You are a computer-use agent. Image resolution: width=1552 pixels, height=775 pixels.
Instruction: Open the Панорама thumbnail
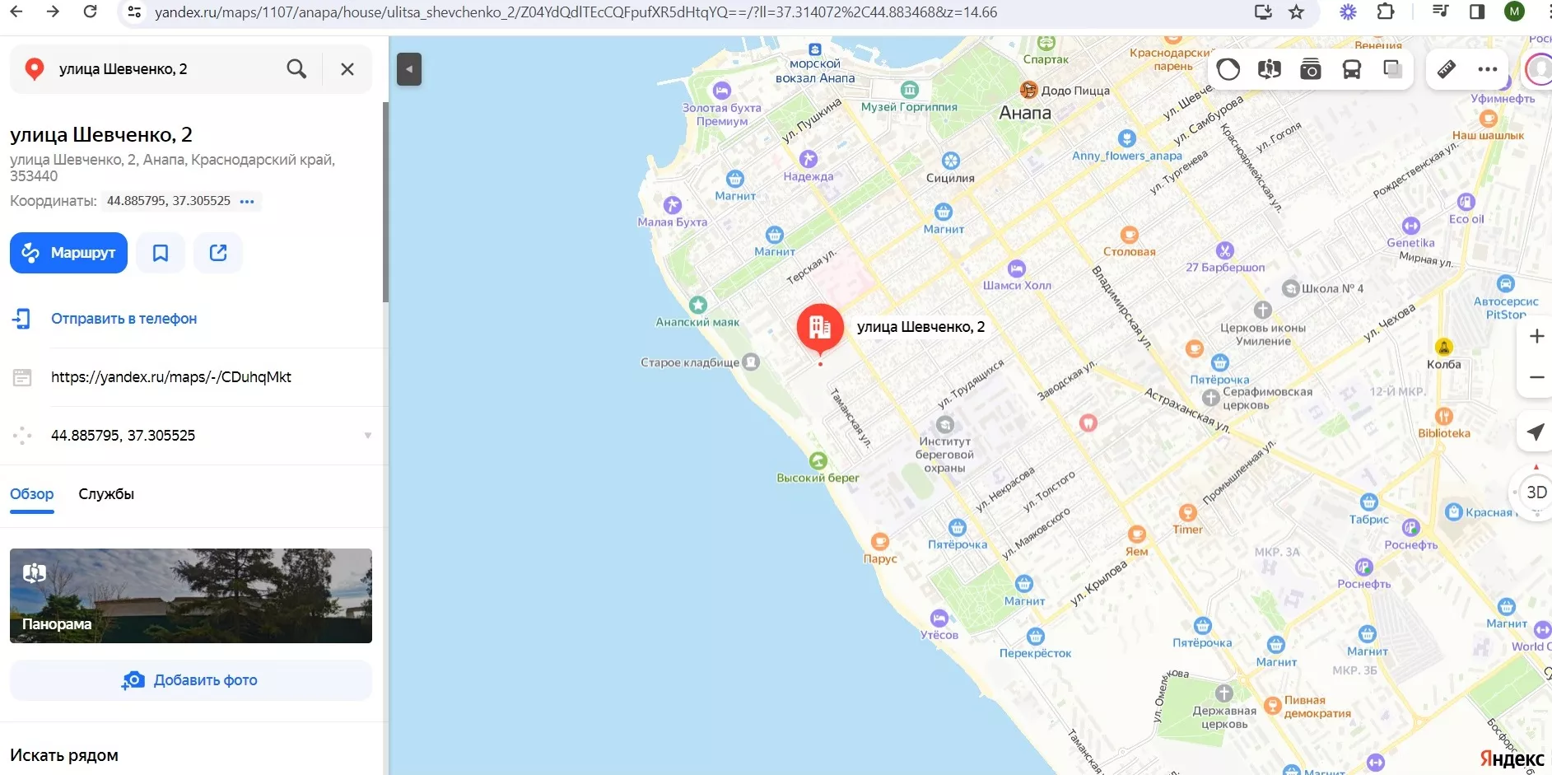(191, 595)
